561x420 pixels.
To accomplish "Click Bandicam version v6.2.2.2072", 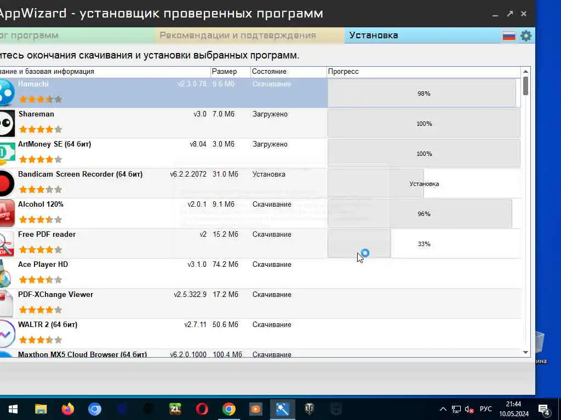I will (x=188, y=174).
